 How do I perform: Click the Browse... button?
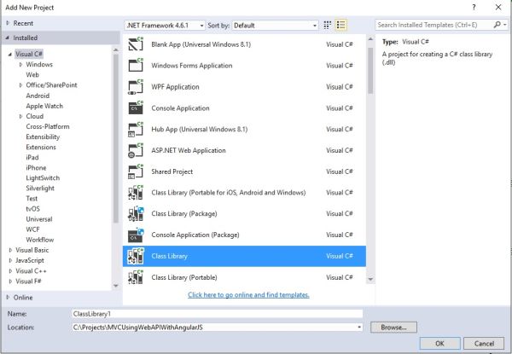393,328
